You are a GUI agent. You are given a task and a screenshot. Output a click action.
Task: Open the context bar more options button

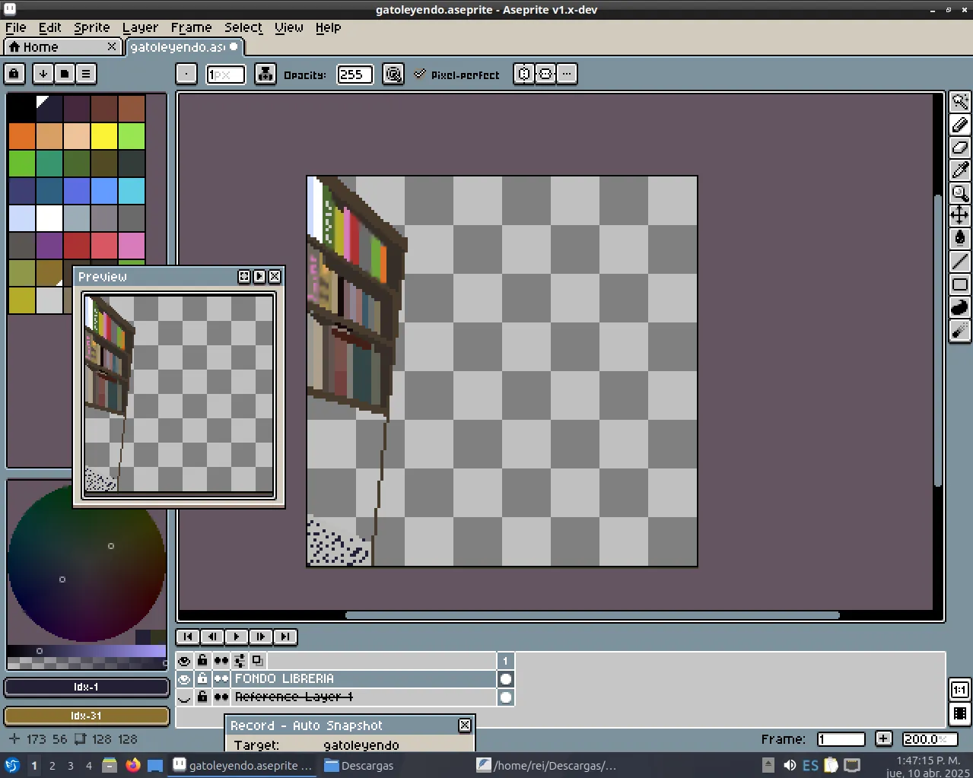click(x=567, y=74)
